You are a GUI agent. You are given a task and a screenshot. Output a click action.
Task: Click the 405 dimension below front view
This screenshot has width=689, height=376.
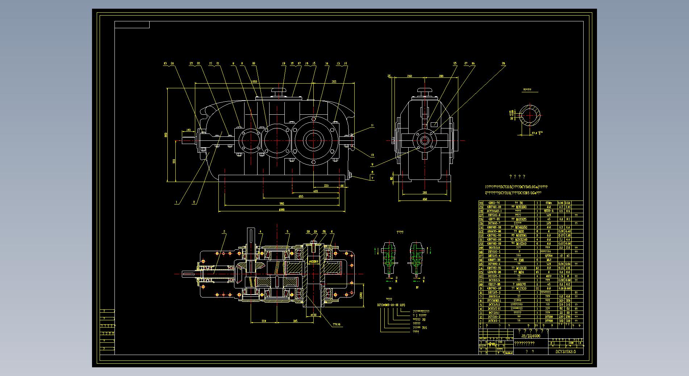(315, 191)
